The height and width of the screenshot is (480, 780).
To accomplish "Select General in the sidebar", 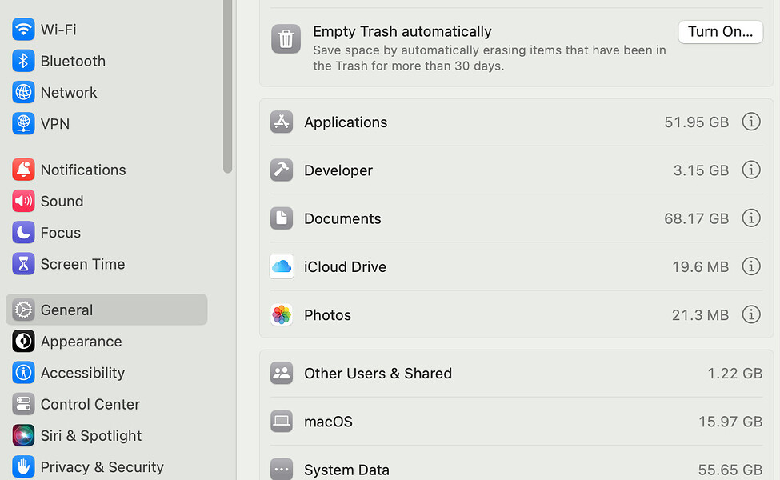I will pos(106,310).
